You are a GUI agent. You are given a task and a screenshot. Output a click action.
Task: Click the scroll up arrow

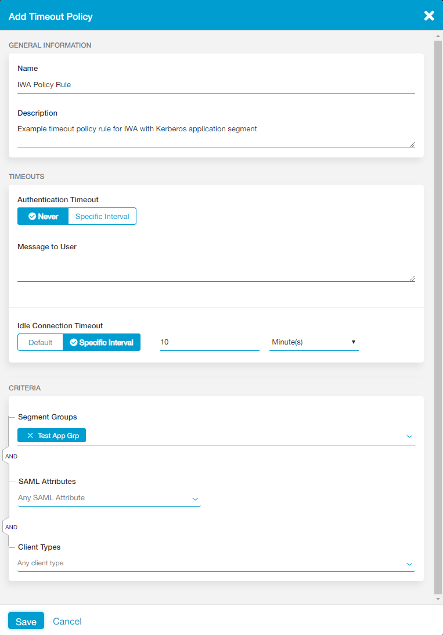[438, 36]
